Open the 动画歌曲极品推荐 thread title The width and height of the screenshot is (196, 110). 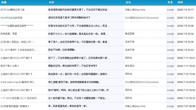pos(17,26)
